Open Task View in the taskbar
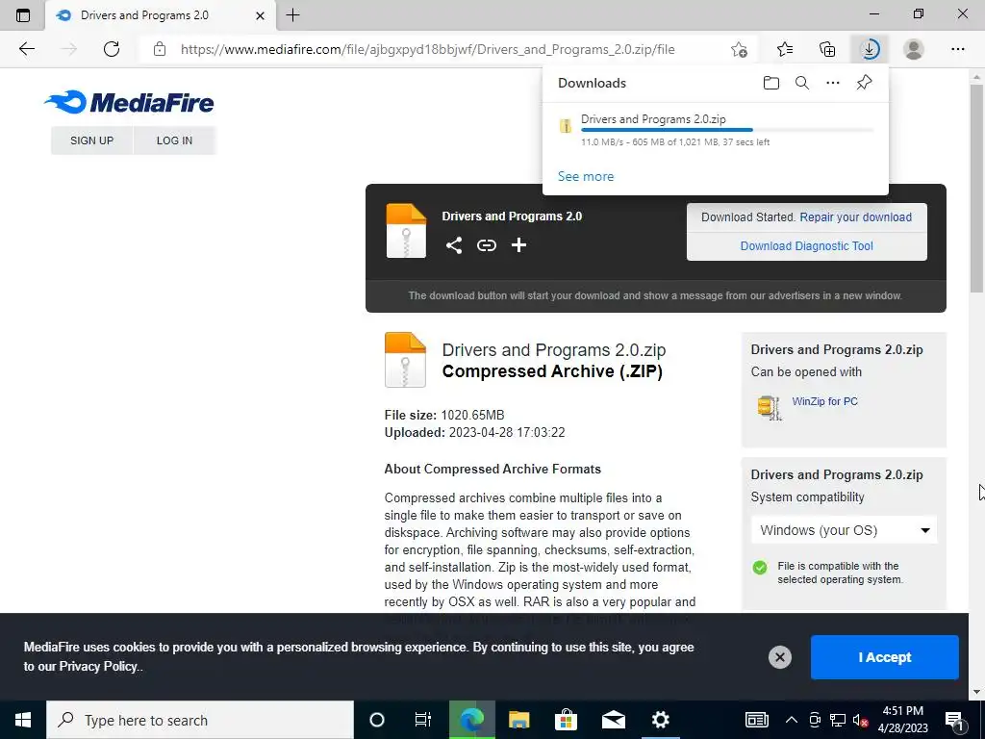Screen dimensions: 985x739 click(423, 720)
